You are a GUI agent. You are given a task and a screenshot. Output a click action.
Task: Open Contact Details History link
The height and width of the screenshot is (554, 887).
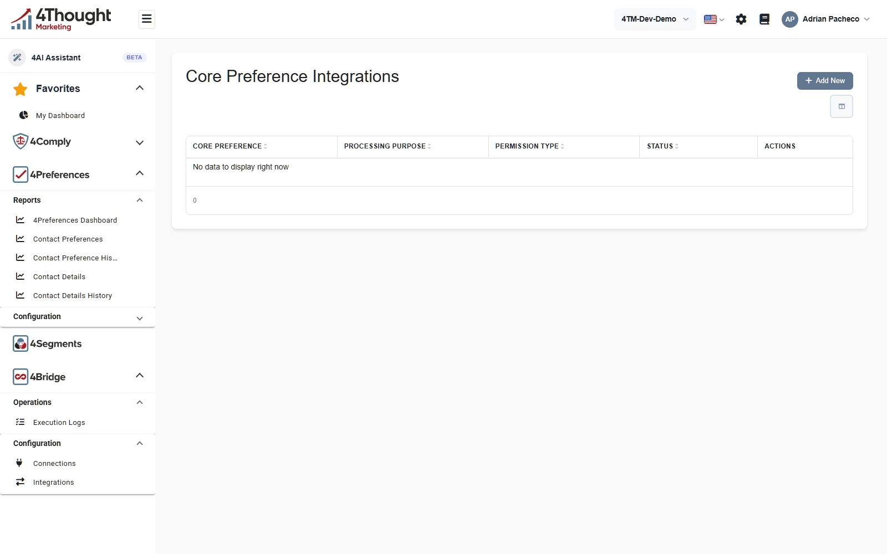73,295
